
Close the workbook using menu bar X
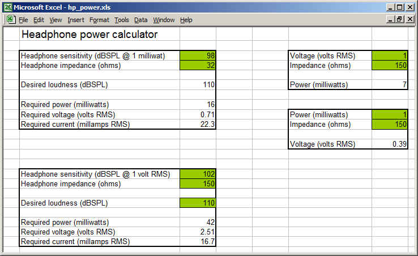pyautogui.click(x=410, y=19)
